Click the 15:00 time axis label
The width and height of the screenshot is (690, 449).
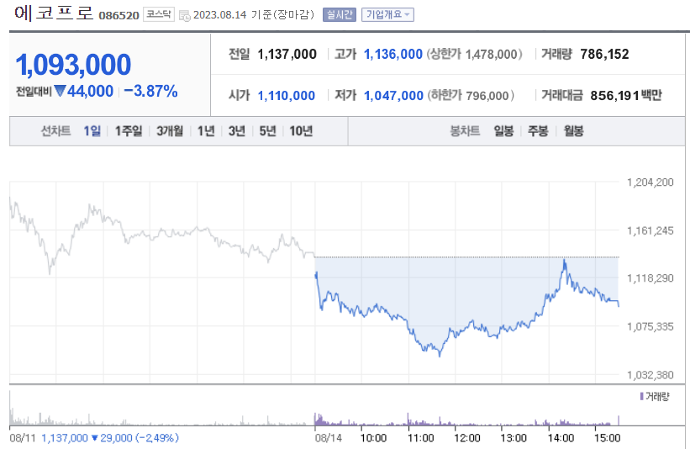[x=608, y=438]
